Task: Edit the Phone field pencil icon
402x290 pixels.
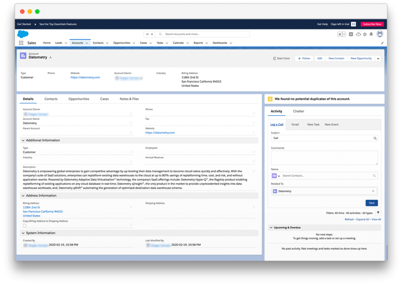Action: click(254, 113)
